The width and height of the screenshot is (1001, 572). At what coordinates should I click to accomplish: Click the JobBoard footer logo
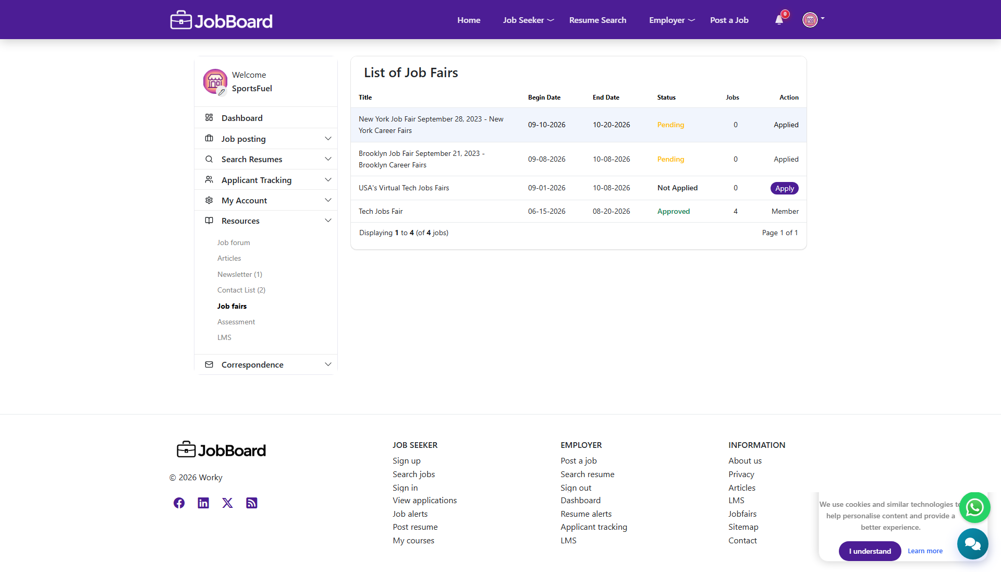coord(221,449)
